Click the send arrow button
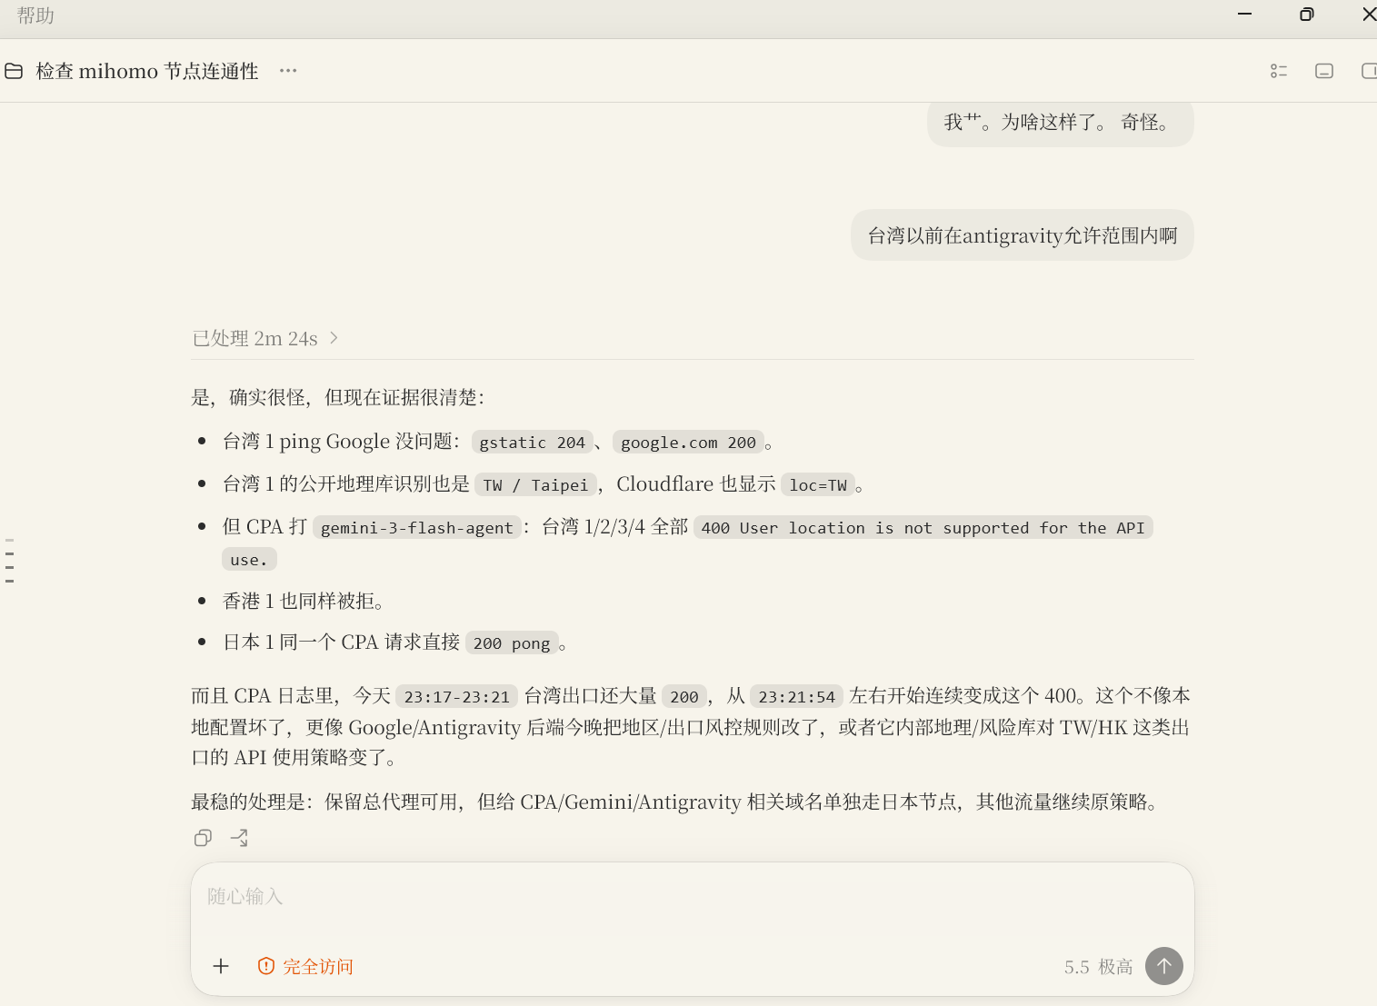The height and width of the screenshot is (1006, 1377). click(x=1164, y=966)
